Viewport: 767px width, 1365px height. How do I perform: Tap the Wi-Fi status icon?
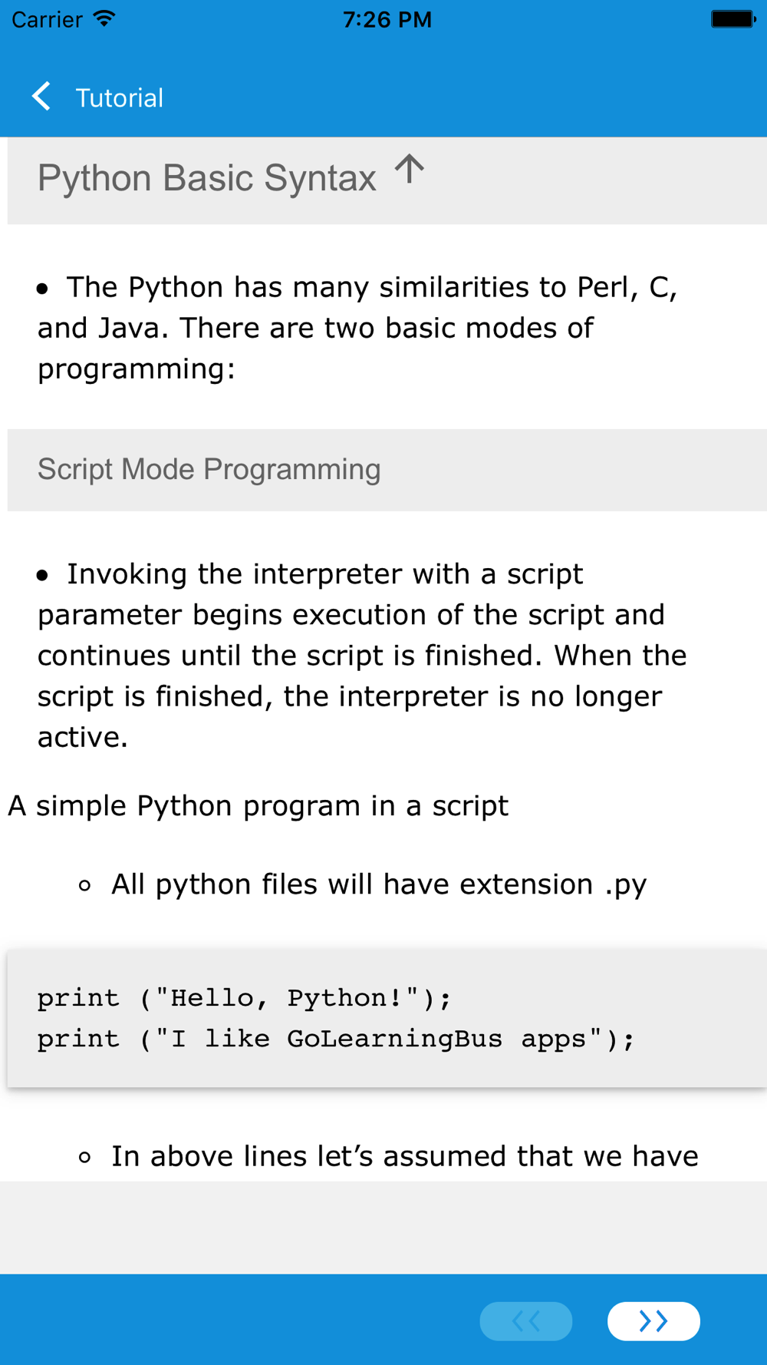pyautogui.click(x=104, y=18)
